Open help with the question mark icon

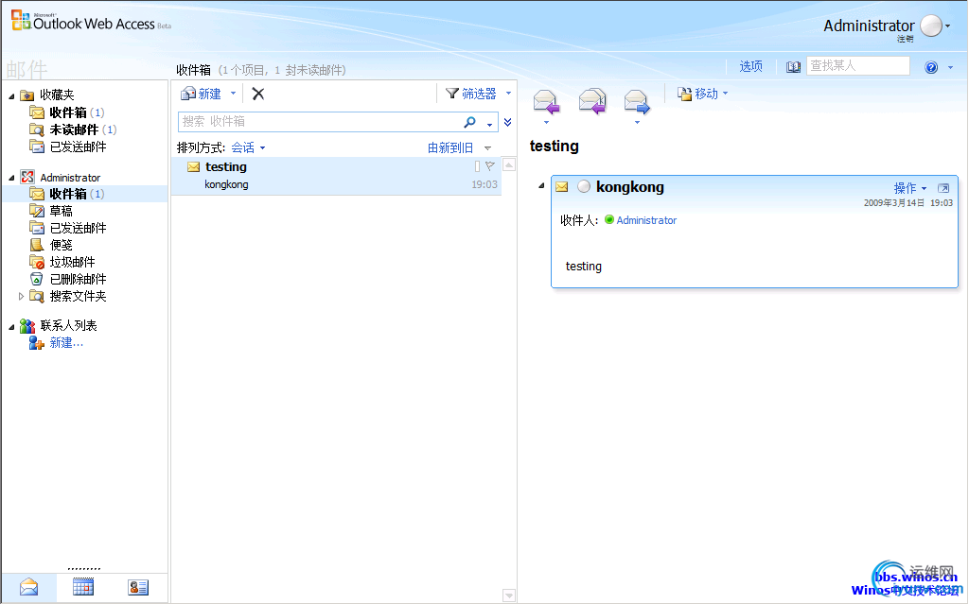(931, 67)
